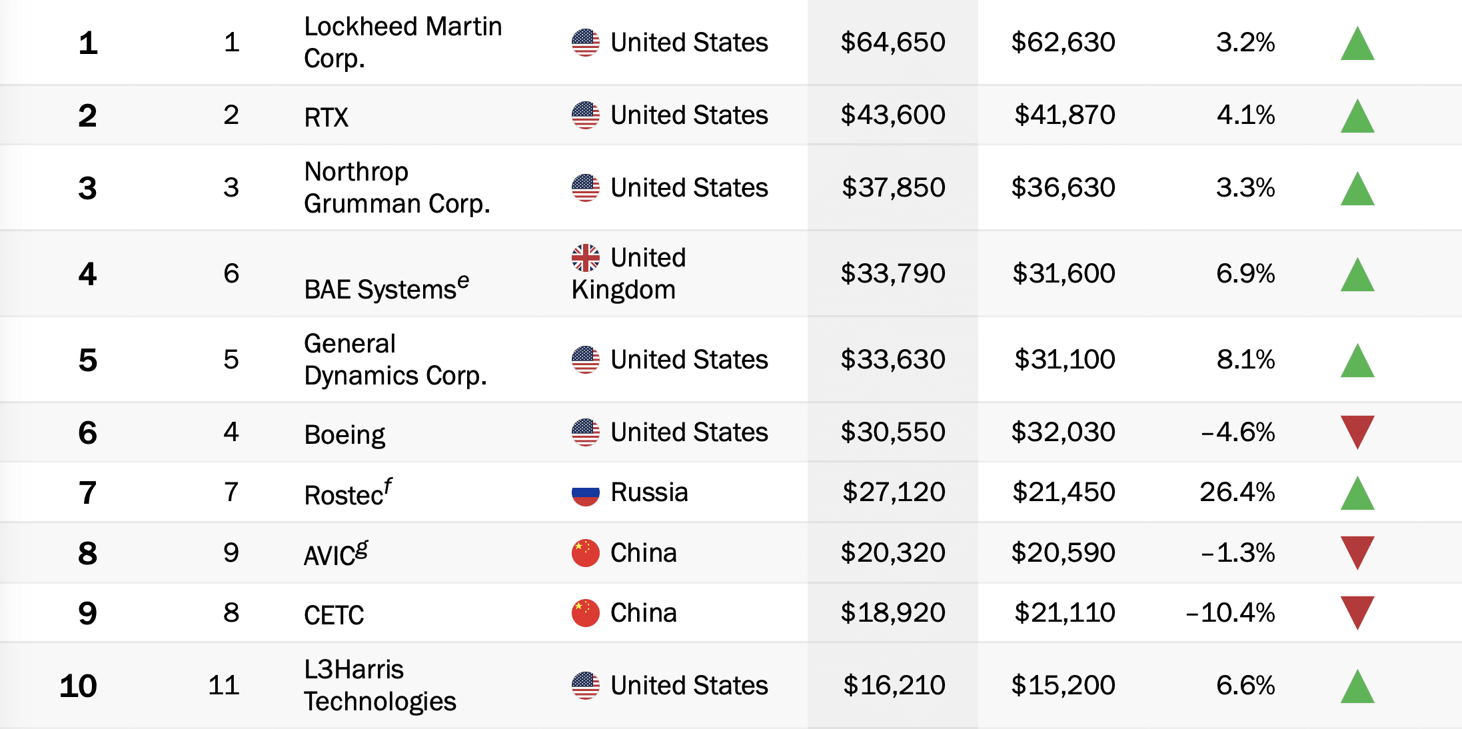Image resolution: width=1462 pixels, height=729 pixels.
Task: Click the 26.4% change value
Action: pos(1237,492)
